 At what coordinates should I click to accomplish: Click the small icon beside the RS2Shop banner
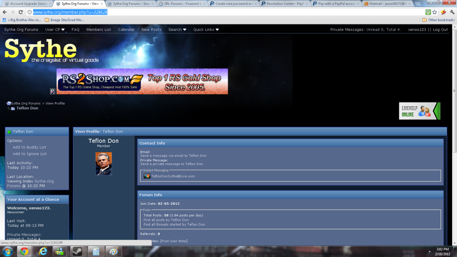click(x=53, y=91)
